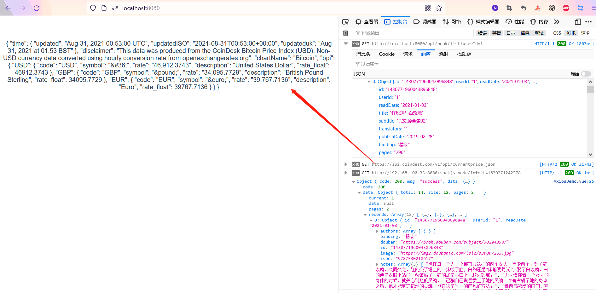Image resolution: width=596 pixels, height=293 pixels.
Task: Click the JSON panel scrollbar thumb
Action: tap(590, 89)
